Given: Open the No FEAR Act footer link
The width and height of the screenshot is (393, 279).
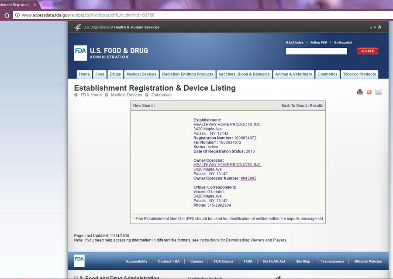Looking at the screenshot, I should click(274, 262).
